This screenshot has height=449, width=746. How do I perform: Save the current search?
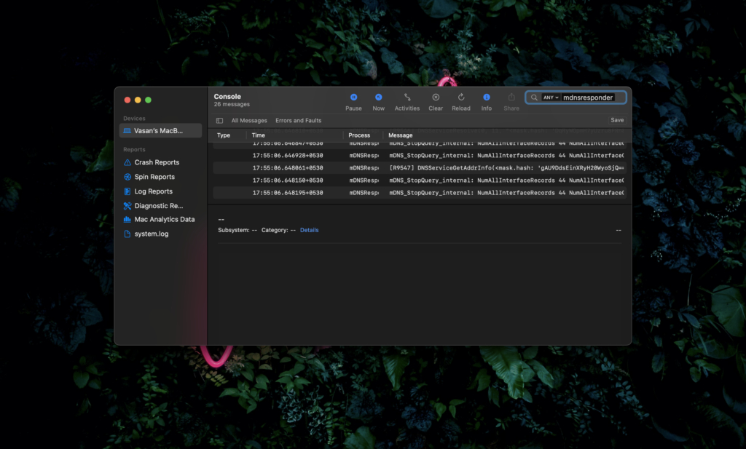click(x=617, y=120)
